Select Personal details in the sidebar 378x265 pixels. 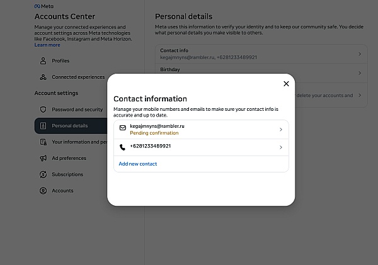71,126
